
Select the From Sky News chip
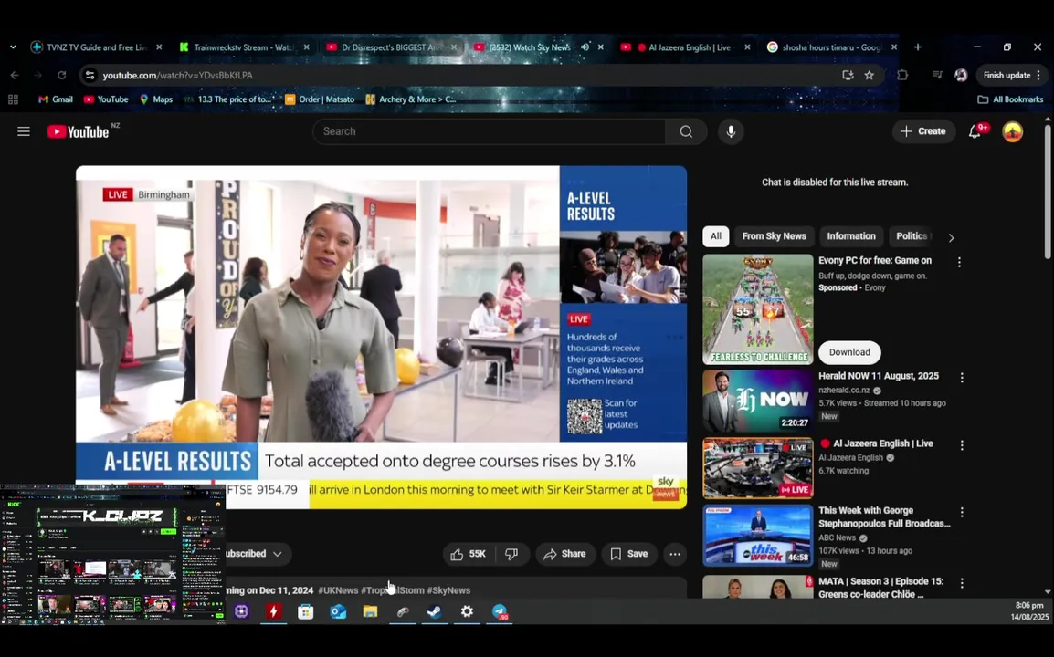[774, 236]
